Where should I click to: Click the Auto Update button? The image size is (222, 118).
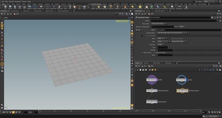click(213, 116)
